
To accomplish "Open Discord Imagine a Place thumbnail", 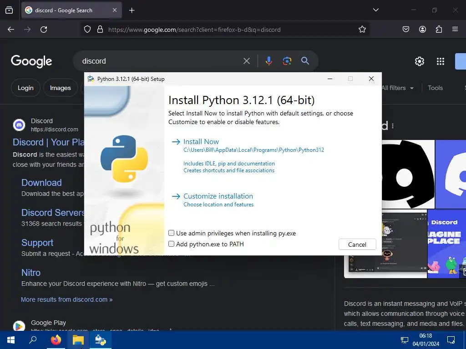I will tap(447, 244).
